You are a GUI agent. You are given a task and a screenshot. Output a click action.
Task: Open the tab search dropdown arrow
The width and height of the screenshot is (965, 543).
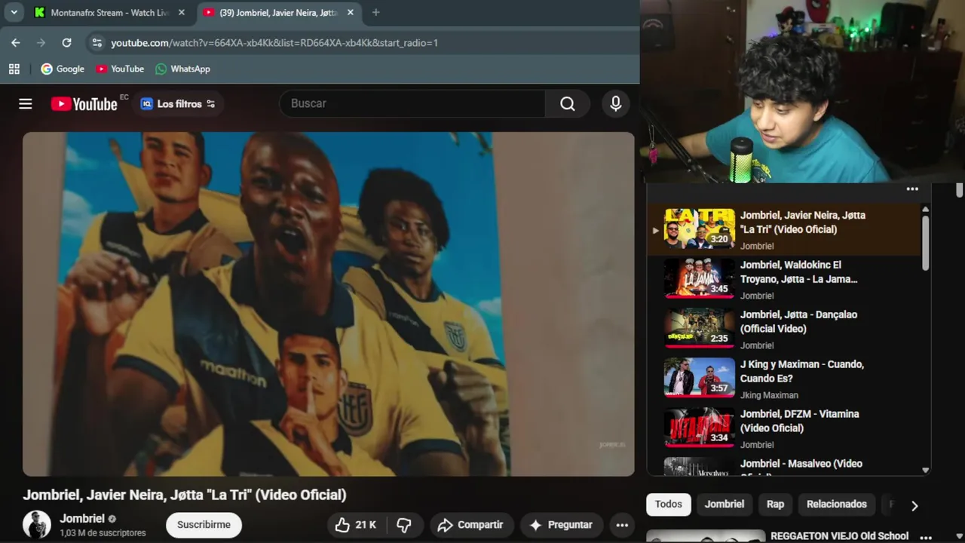click(x=14, y=12)
